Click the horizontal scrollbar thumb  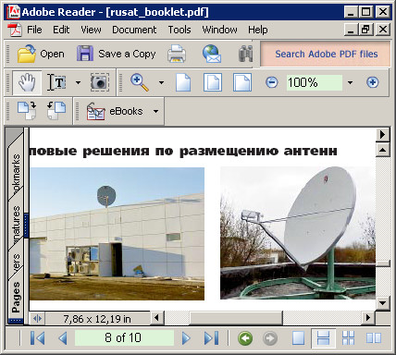[x=236, y=318]
